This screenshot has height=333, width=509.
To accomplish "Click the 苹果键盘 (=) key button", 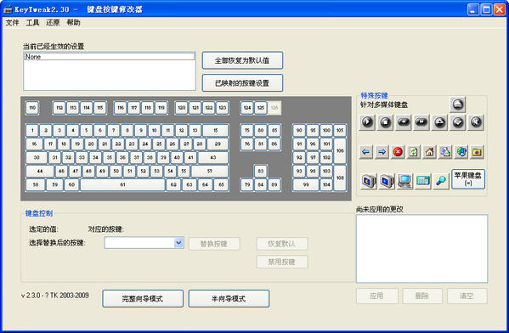I will click(x=468, y=179).
